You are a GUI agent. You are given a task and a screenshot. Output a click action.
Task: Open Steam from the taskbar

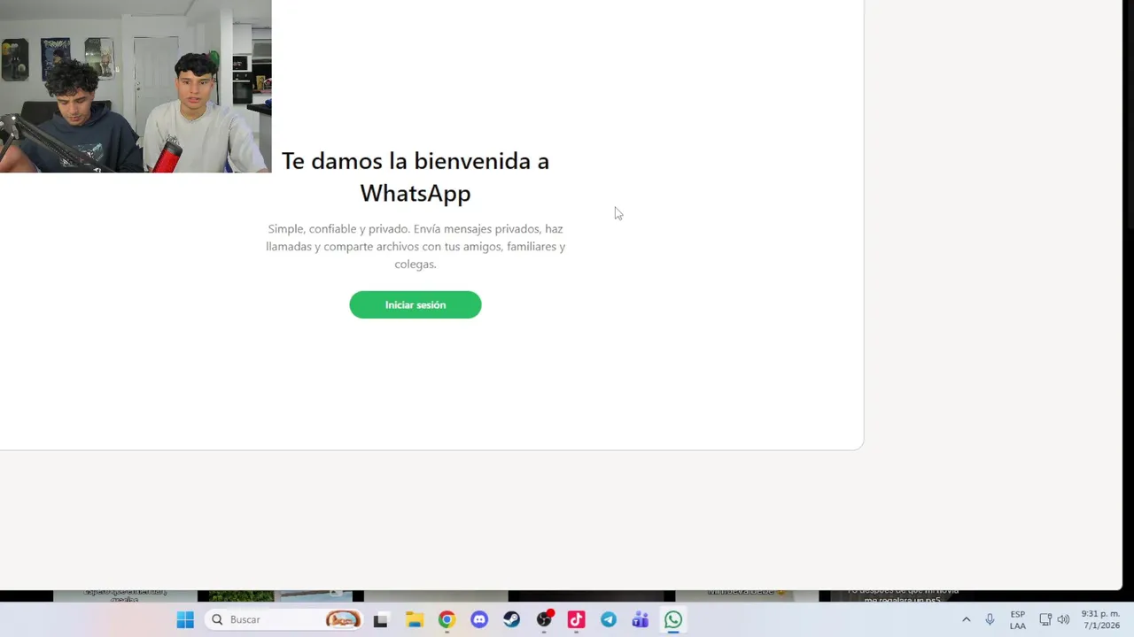511,619
